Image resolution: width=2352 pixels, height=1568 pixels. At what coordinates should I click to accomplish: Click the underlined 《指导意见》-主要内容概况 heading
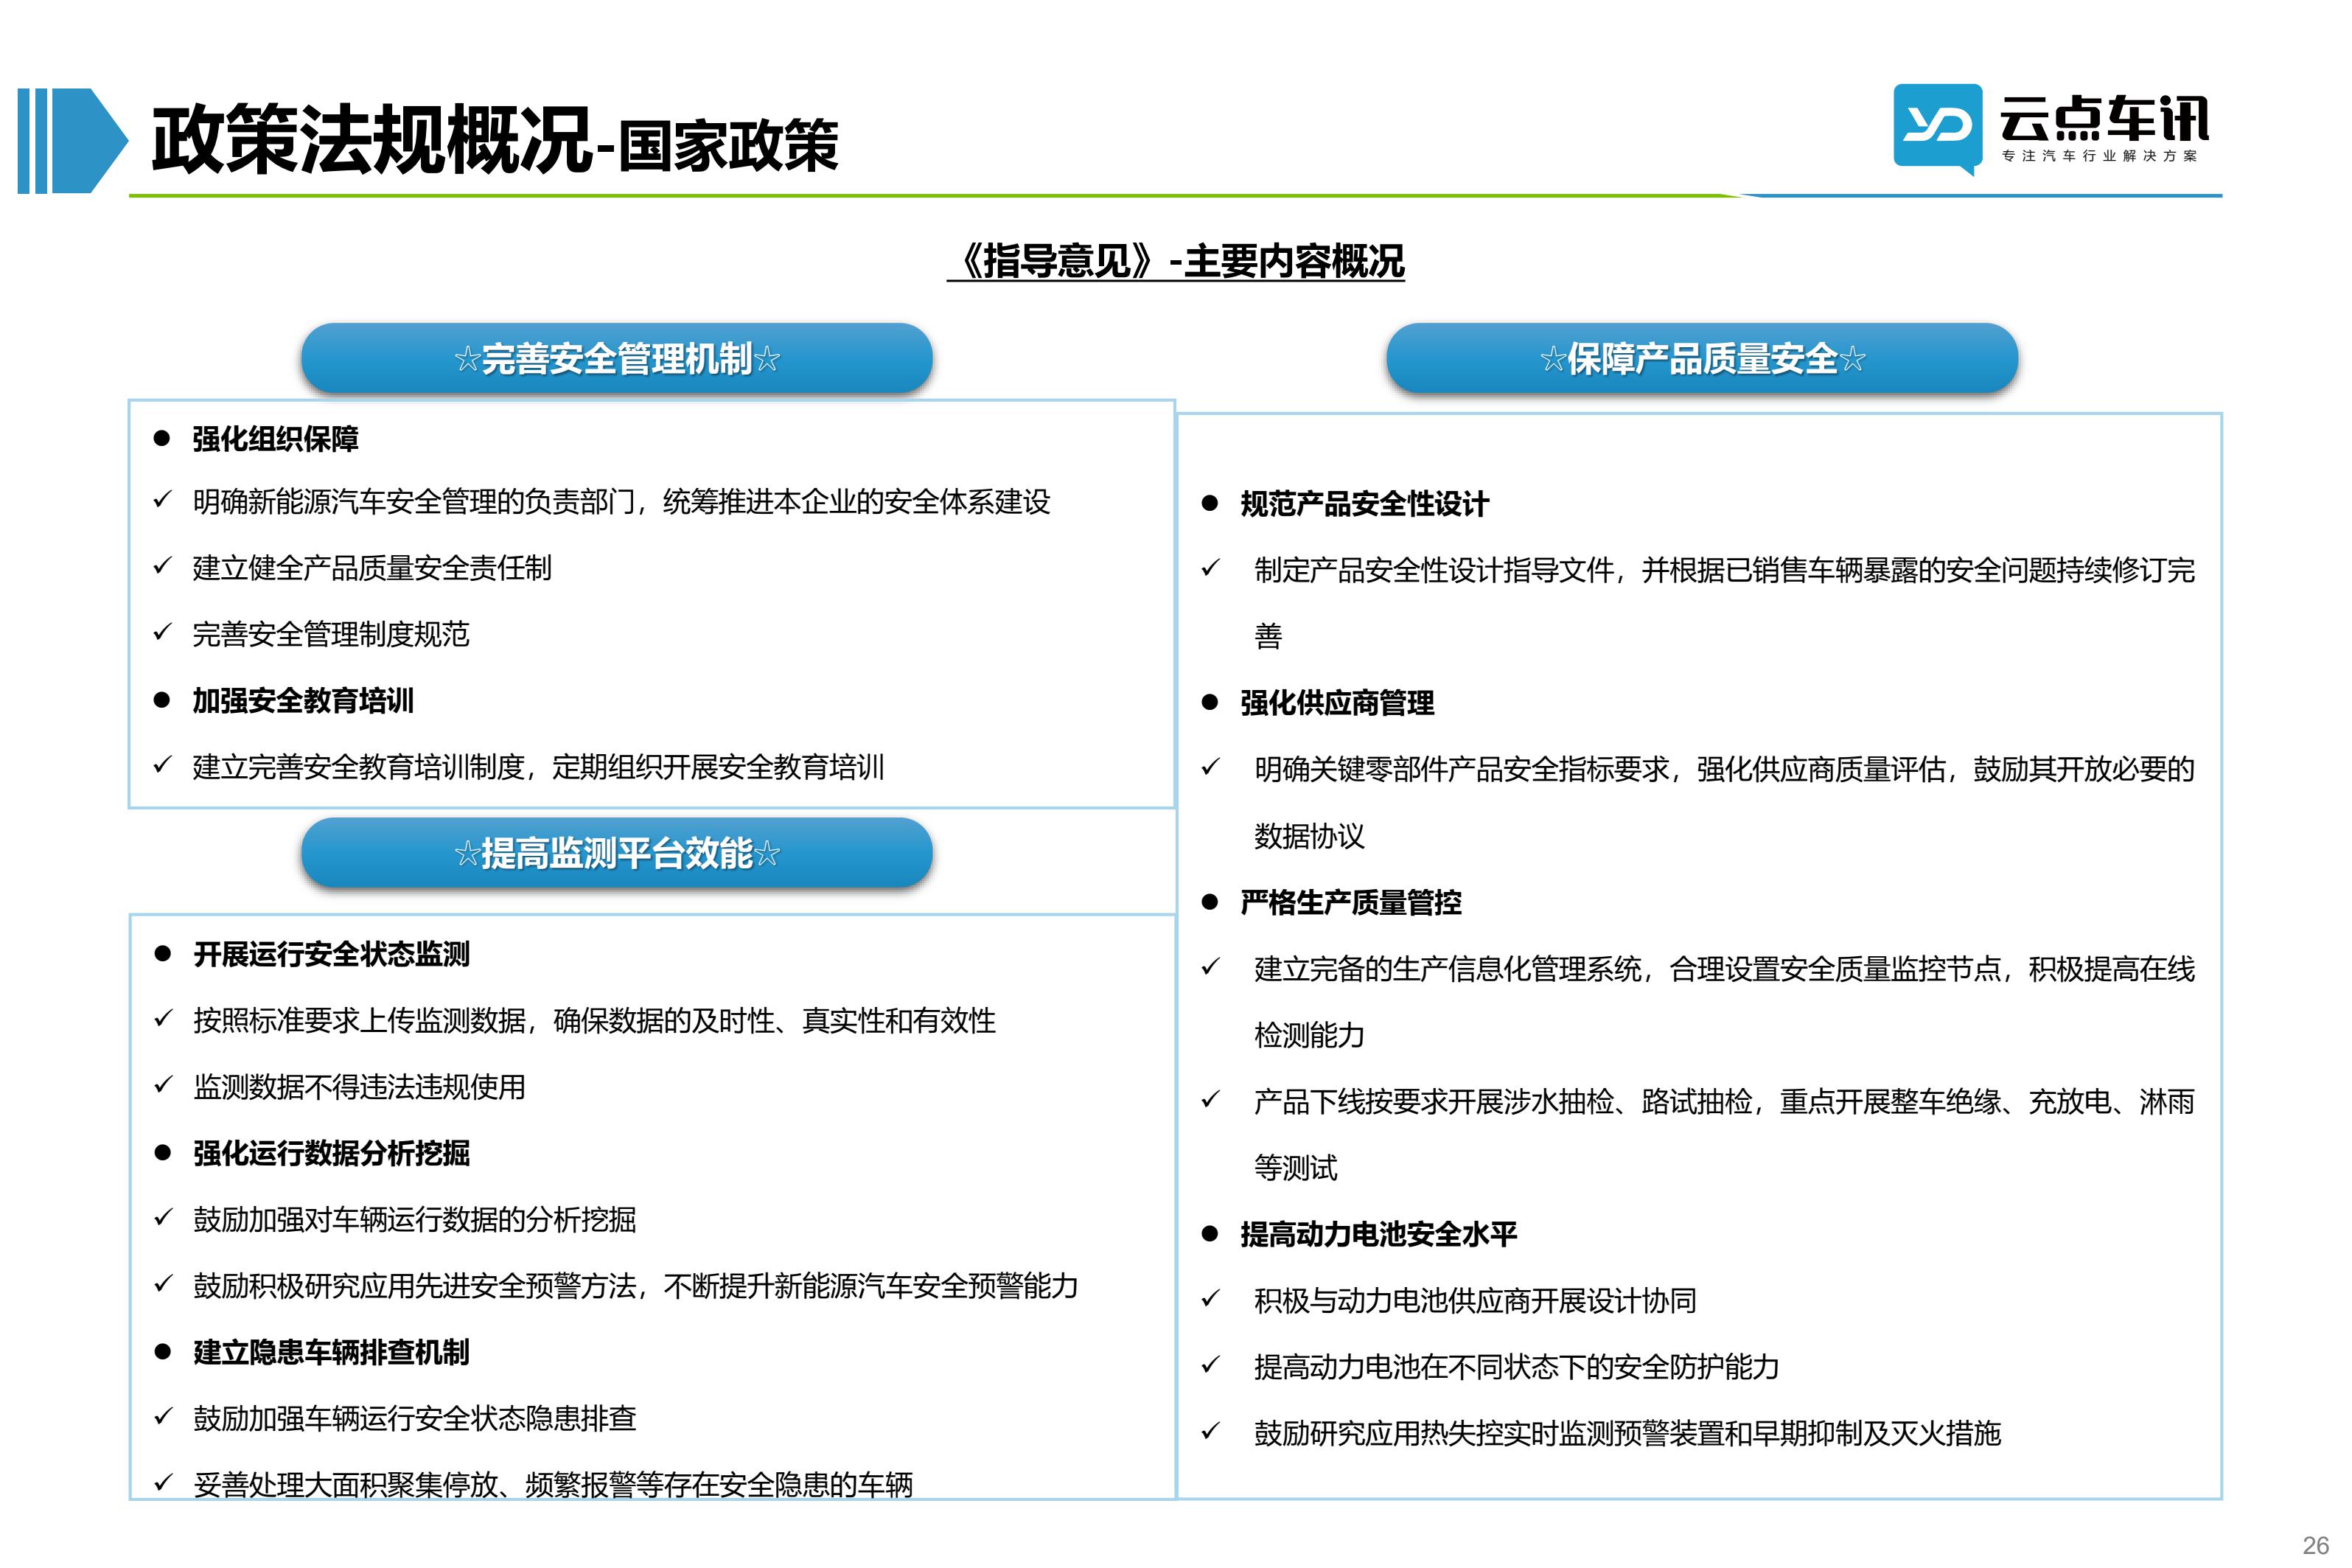(x=1176, y=261)
